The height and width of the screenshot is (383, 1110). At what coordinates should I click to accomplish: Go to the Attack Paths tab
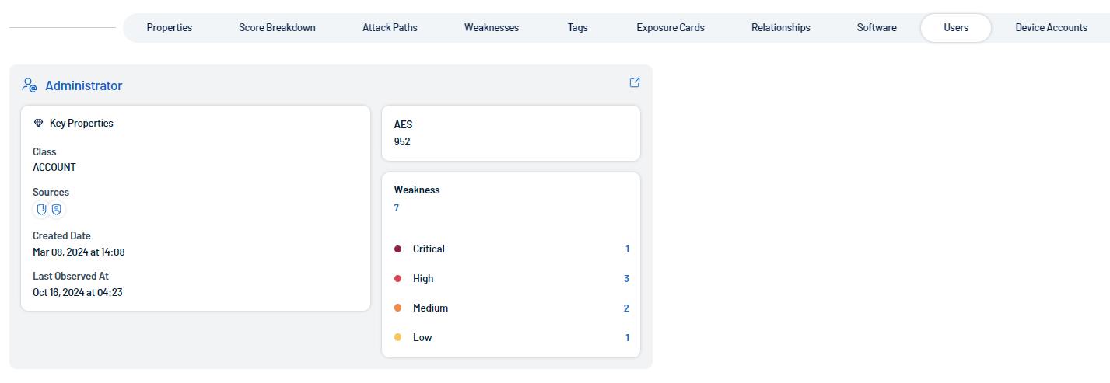390,27
